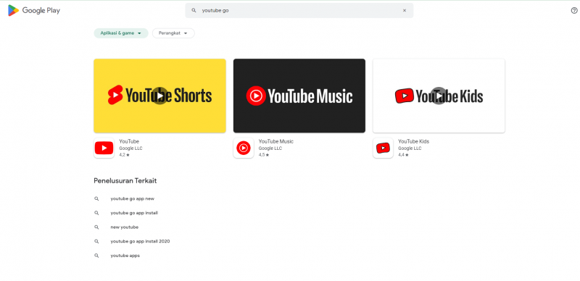Image resolution: width=580 pixels, height=281 pixels.
Task: Click the 4,5 star rating under YouTube Music
Action: point(264,155)
